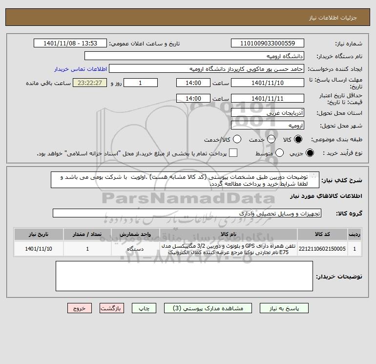The height and width of the screenshot is (364, 376).
Task: Click the response deadline date 1401/11/10 field
Action: click(268, 83)
